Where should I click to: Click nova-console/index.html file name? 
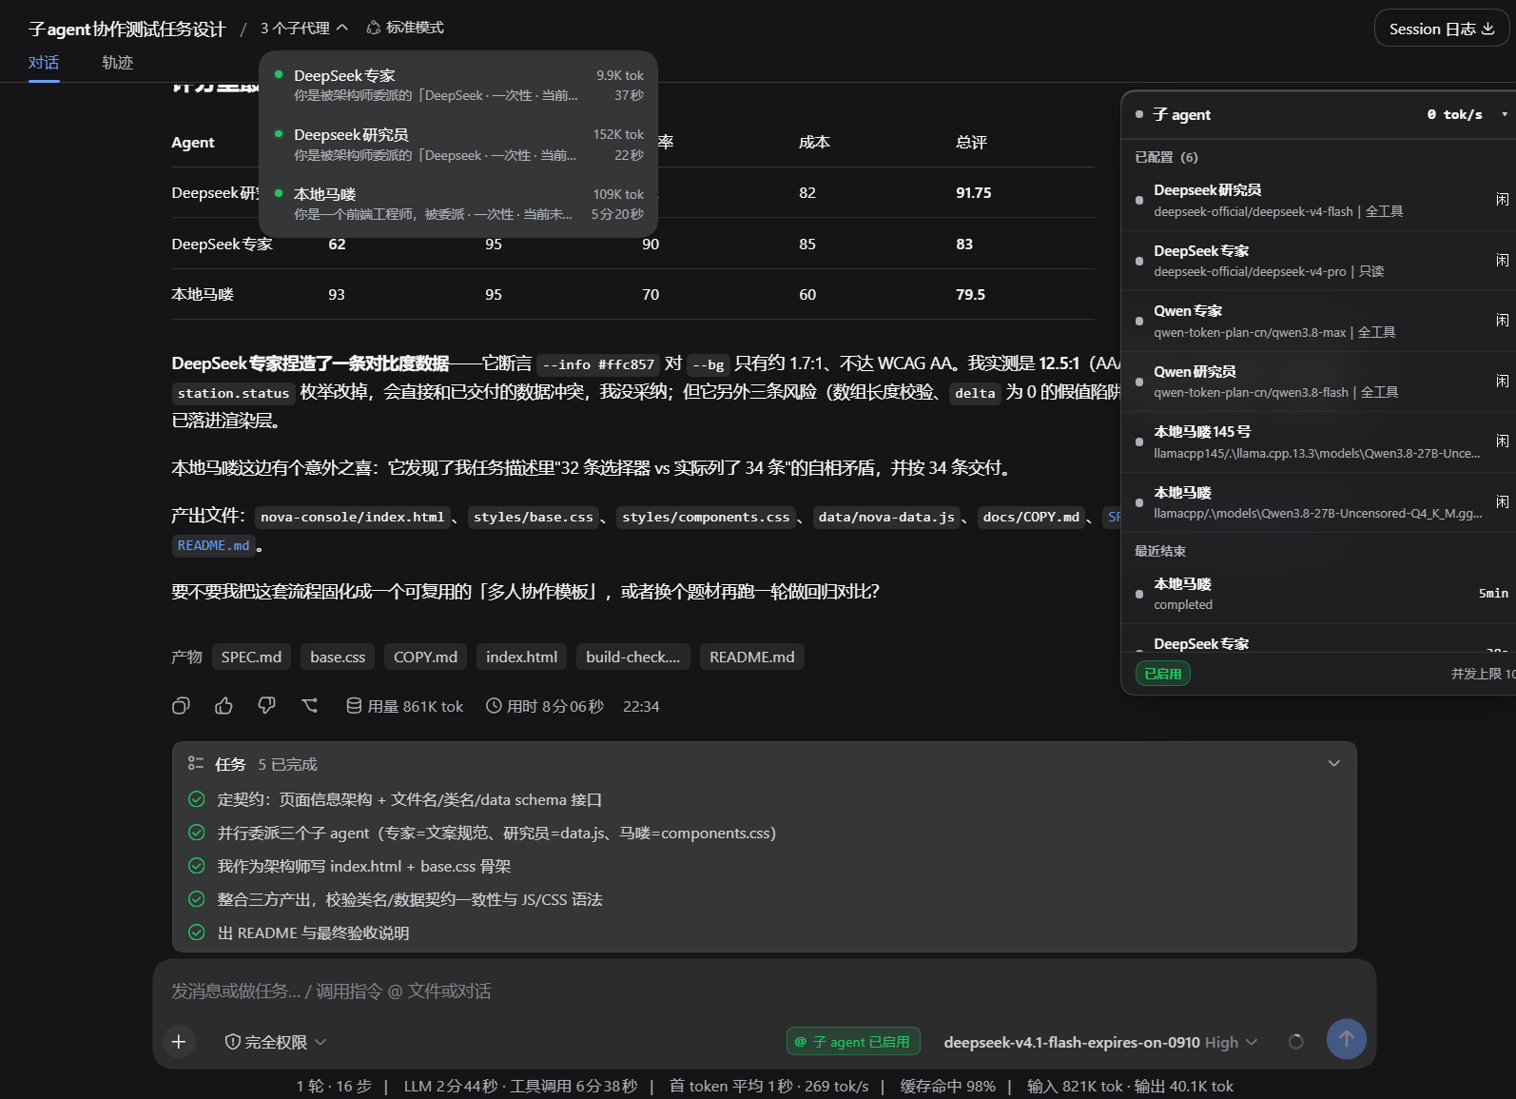point(352,517)
